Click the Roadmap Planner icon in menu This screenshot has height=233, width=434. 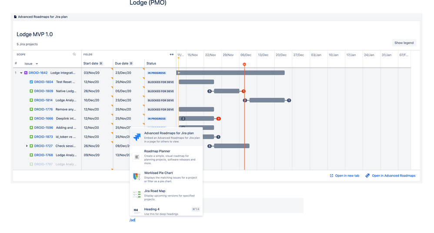pos(137,157)
